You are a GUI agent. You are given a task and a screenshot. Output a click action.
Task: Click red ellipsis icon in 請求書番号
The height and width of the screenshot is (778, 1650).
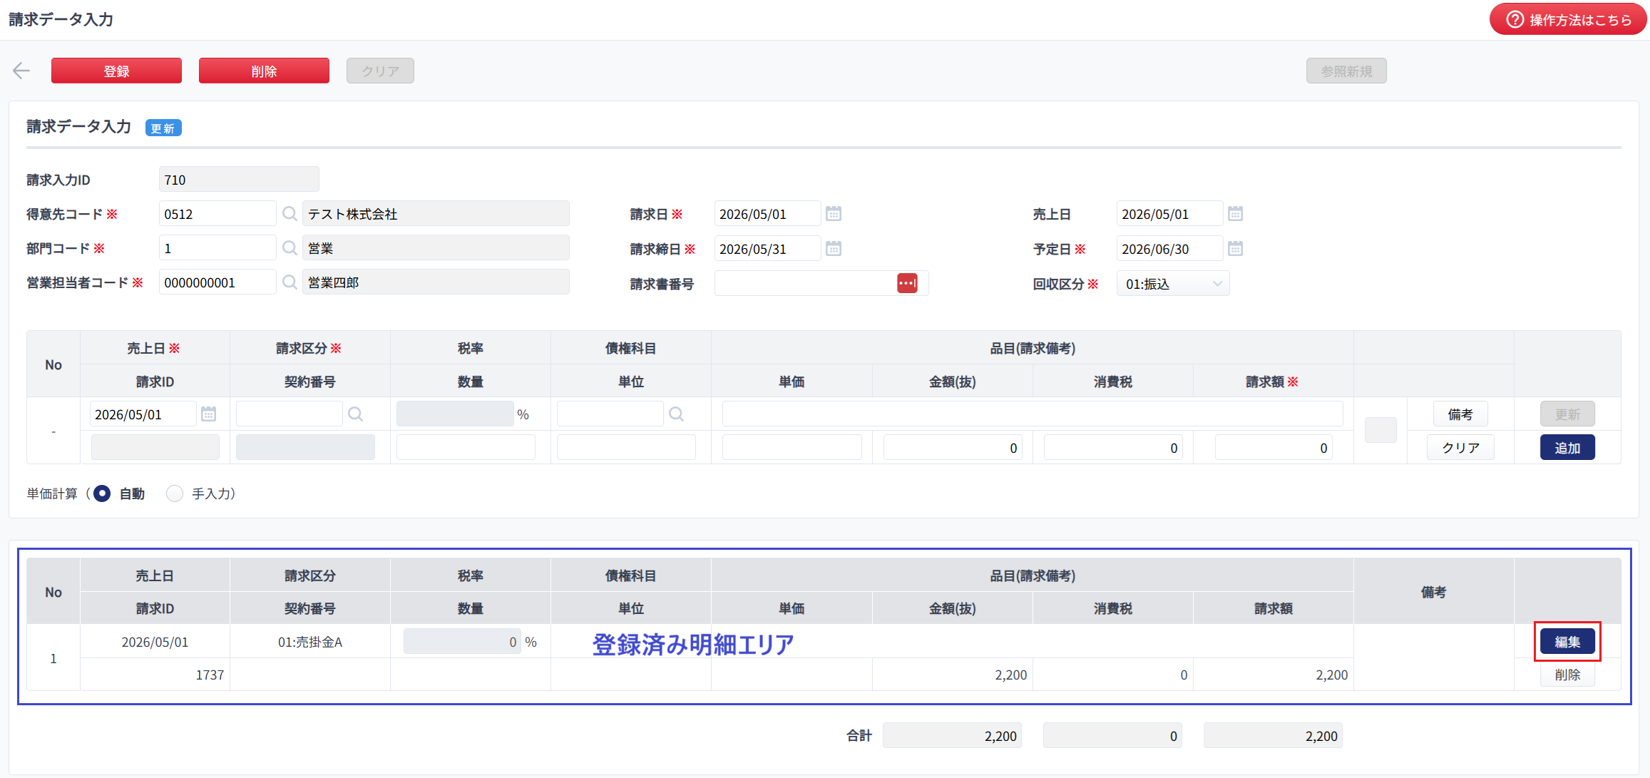pos(907,283)
